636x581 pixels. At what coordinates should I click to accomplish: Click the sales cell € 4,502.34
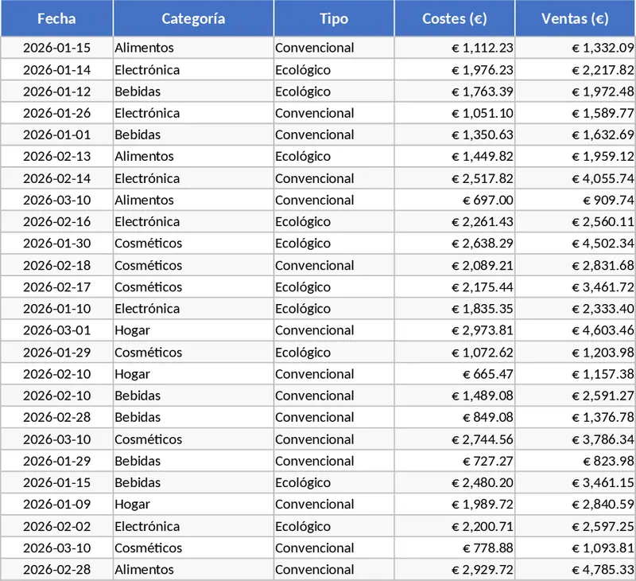tap(603, 244)
